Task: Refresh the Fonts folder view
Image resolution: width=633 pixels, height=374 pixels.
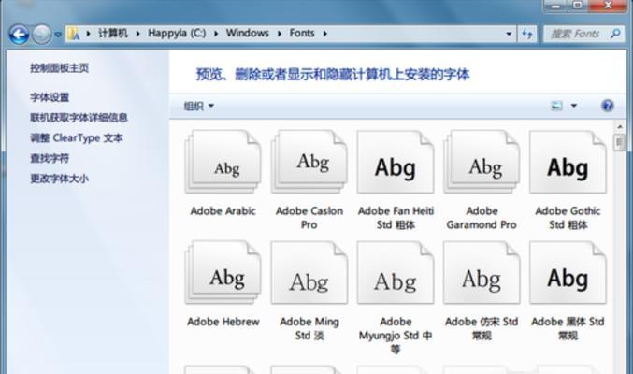Action: click(x=526, y=34)
